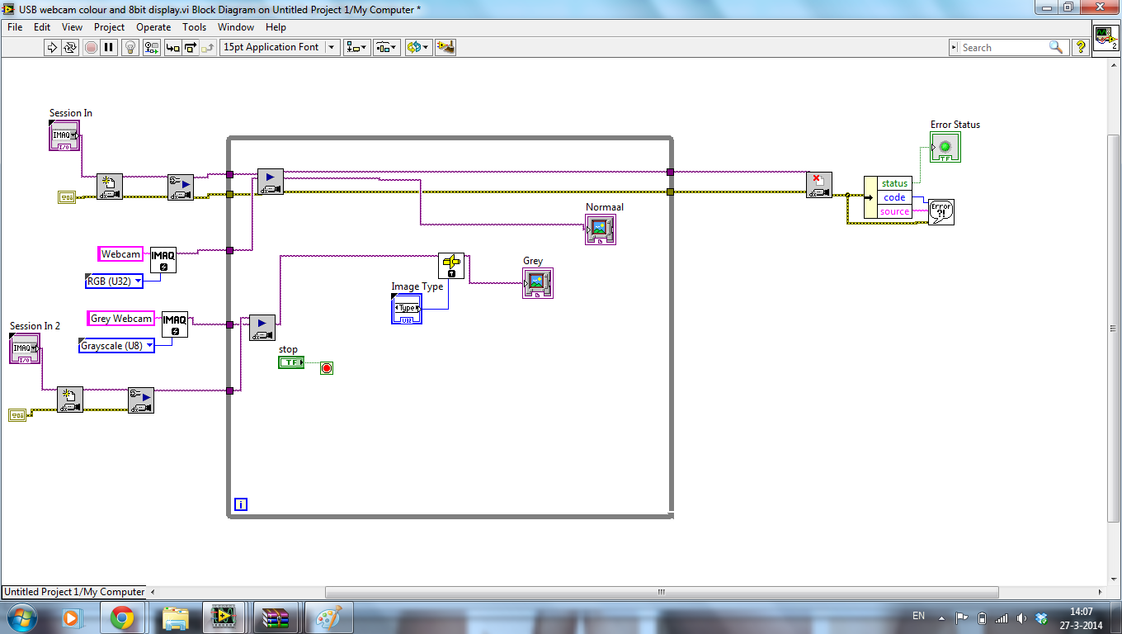Select the Simple Error Handler node

[x=941, y=212]
